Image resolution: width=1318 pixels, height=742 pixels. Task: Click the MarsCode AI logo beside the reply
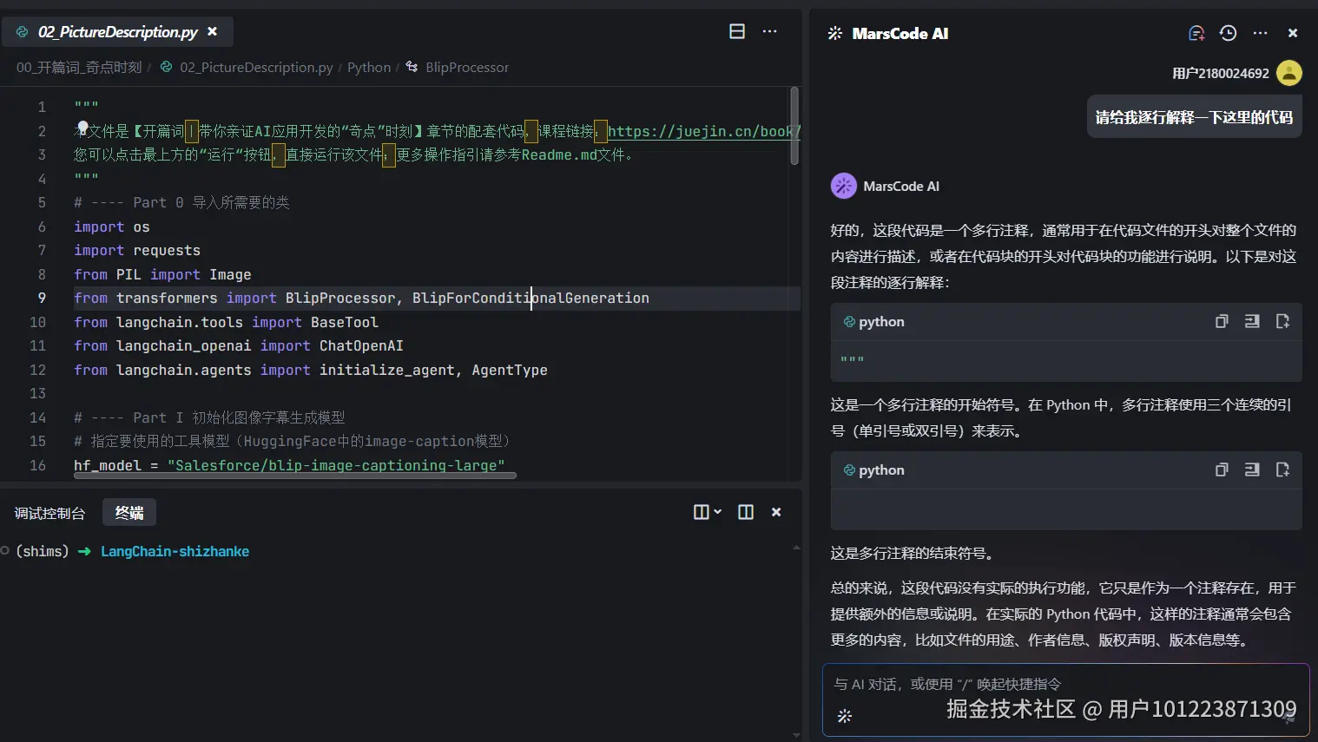click(843, 185)
